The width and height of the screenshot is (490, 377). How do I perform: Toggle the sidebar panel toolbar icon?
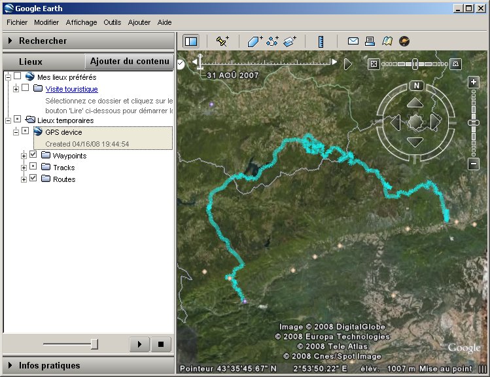[190, 41]
